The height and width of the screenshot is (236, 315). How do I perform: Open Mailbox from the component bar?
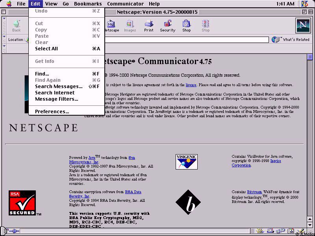click(x=271, y=231)
